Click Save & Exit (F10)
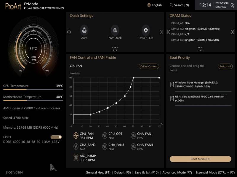Screen dimensions: 237x177 [x=146, y=173]
